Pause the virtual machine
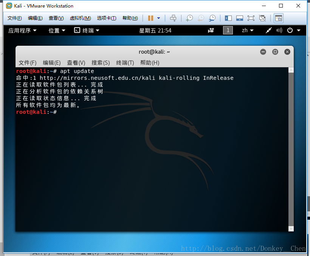 [150, 18]
